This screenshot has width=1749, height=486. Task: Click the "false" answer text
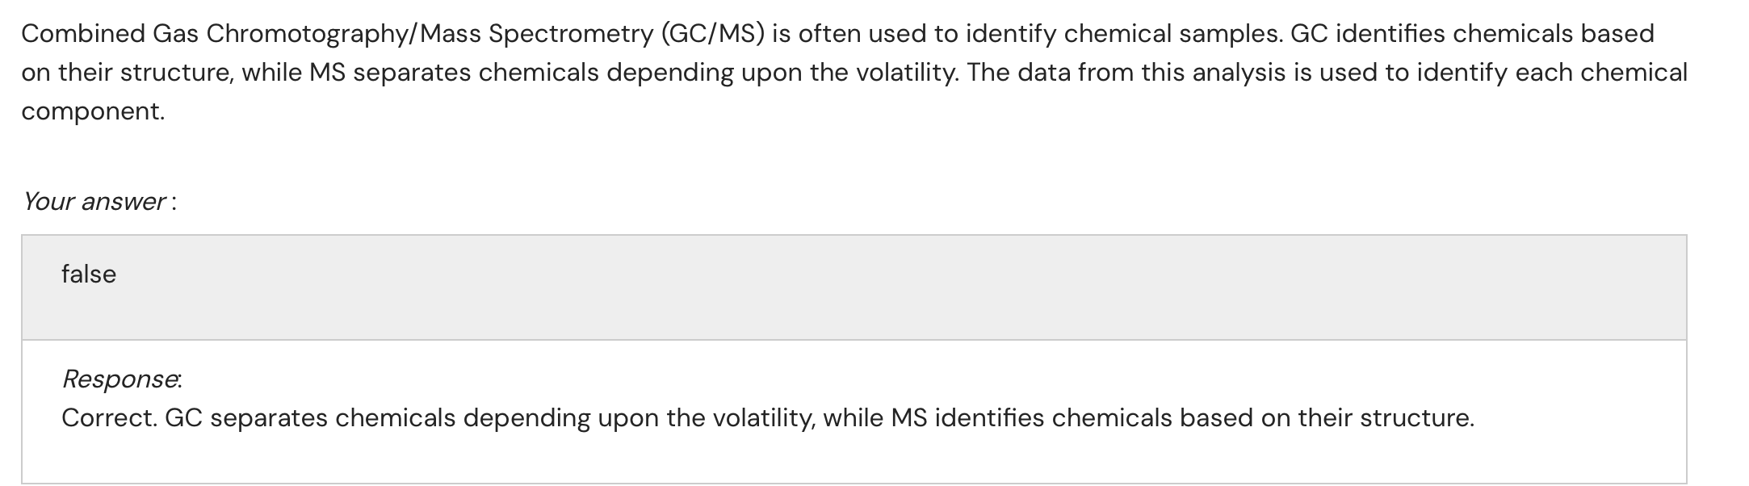(89, 274)
